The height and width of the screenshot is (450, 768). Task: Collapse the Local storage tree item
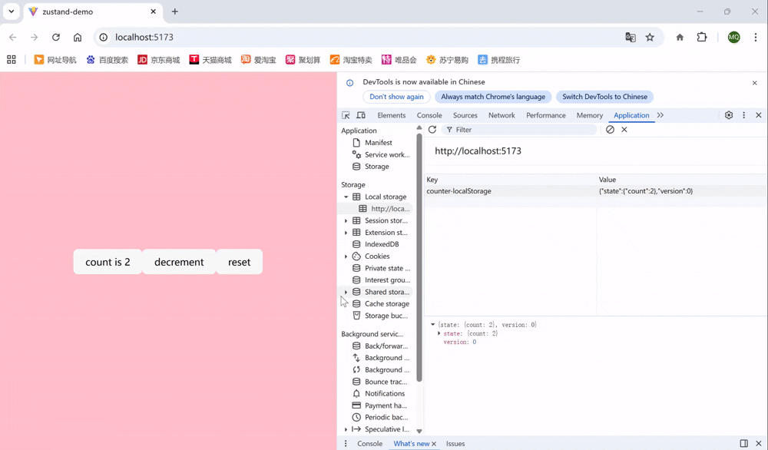(347, 197)
